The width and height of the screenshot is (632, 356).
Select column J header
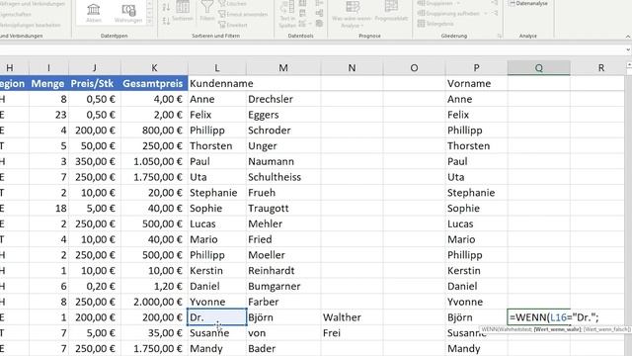95,68
